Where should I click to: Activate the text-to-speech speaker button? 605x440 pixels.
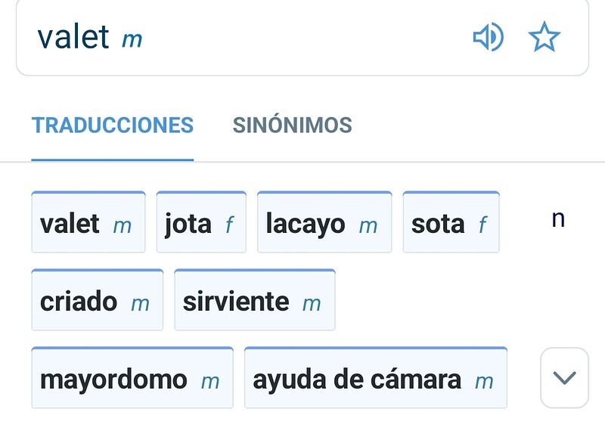490,36
